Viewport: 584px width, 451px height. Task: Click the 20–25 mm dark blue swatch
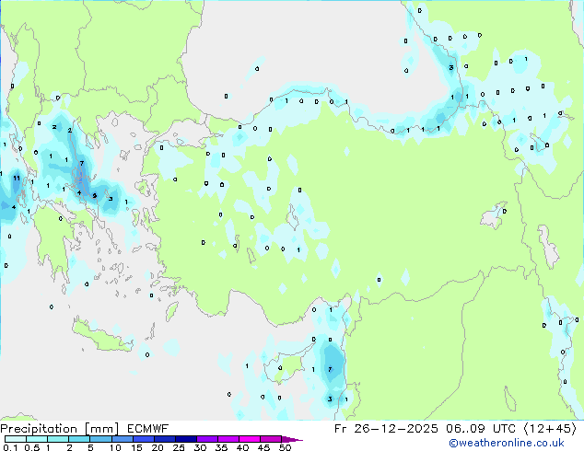coord(165,439)
